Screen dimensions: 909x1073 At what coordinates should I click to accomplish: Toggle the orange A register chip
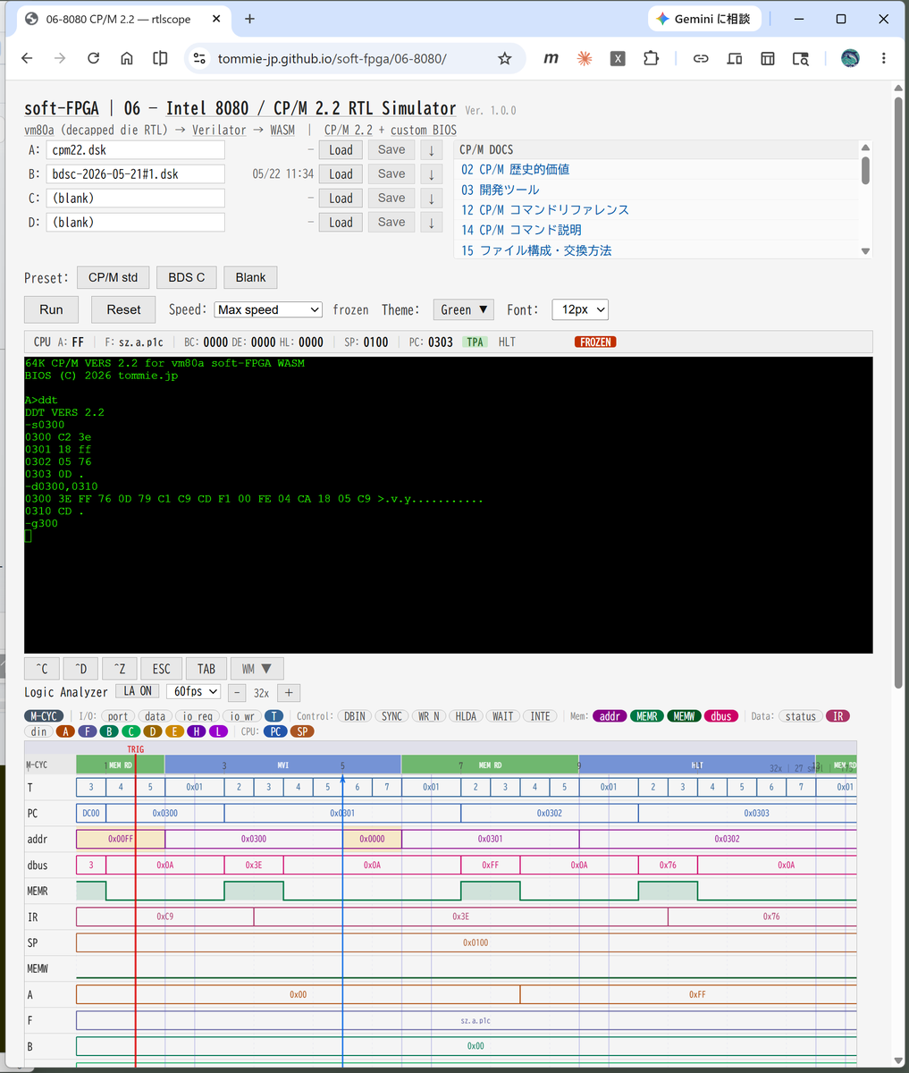(x=64, y=731)
